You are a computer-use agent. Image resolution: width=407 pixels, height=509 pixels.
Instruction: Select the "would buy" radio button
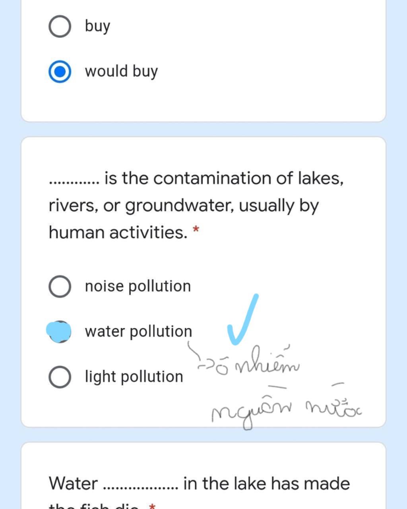(x=60, y=72)
